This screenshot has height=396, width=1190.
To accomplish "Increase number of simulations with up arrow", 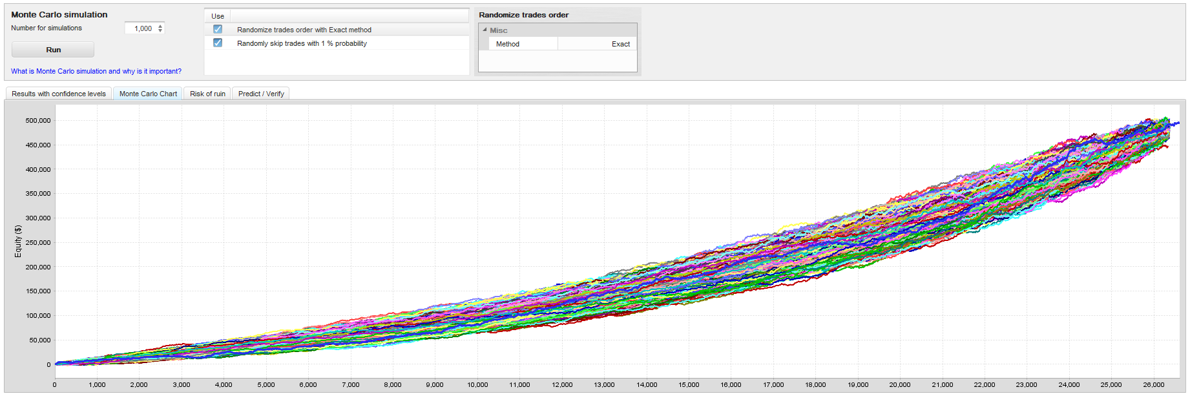I will [160, 26].
